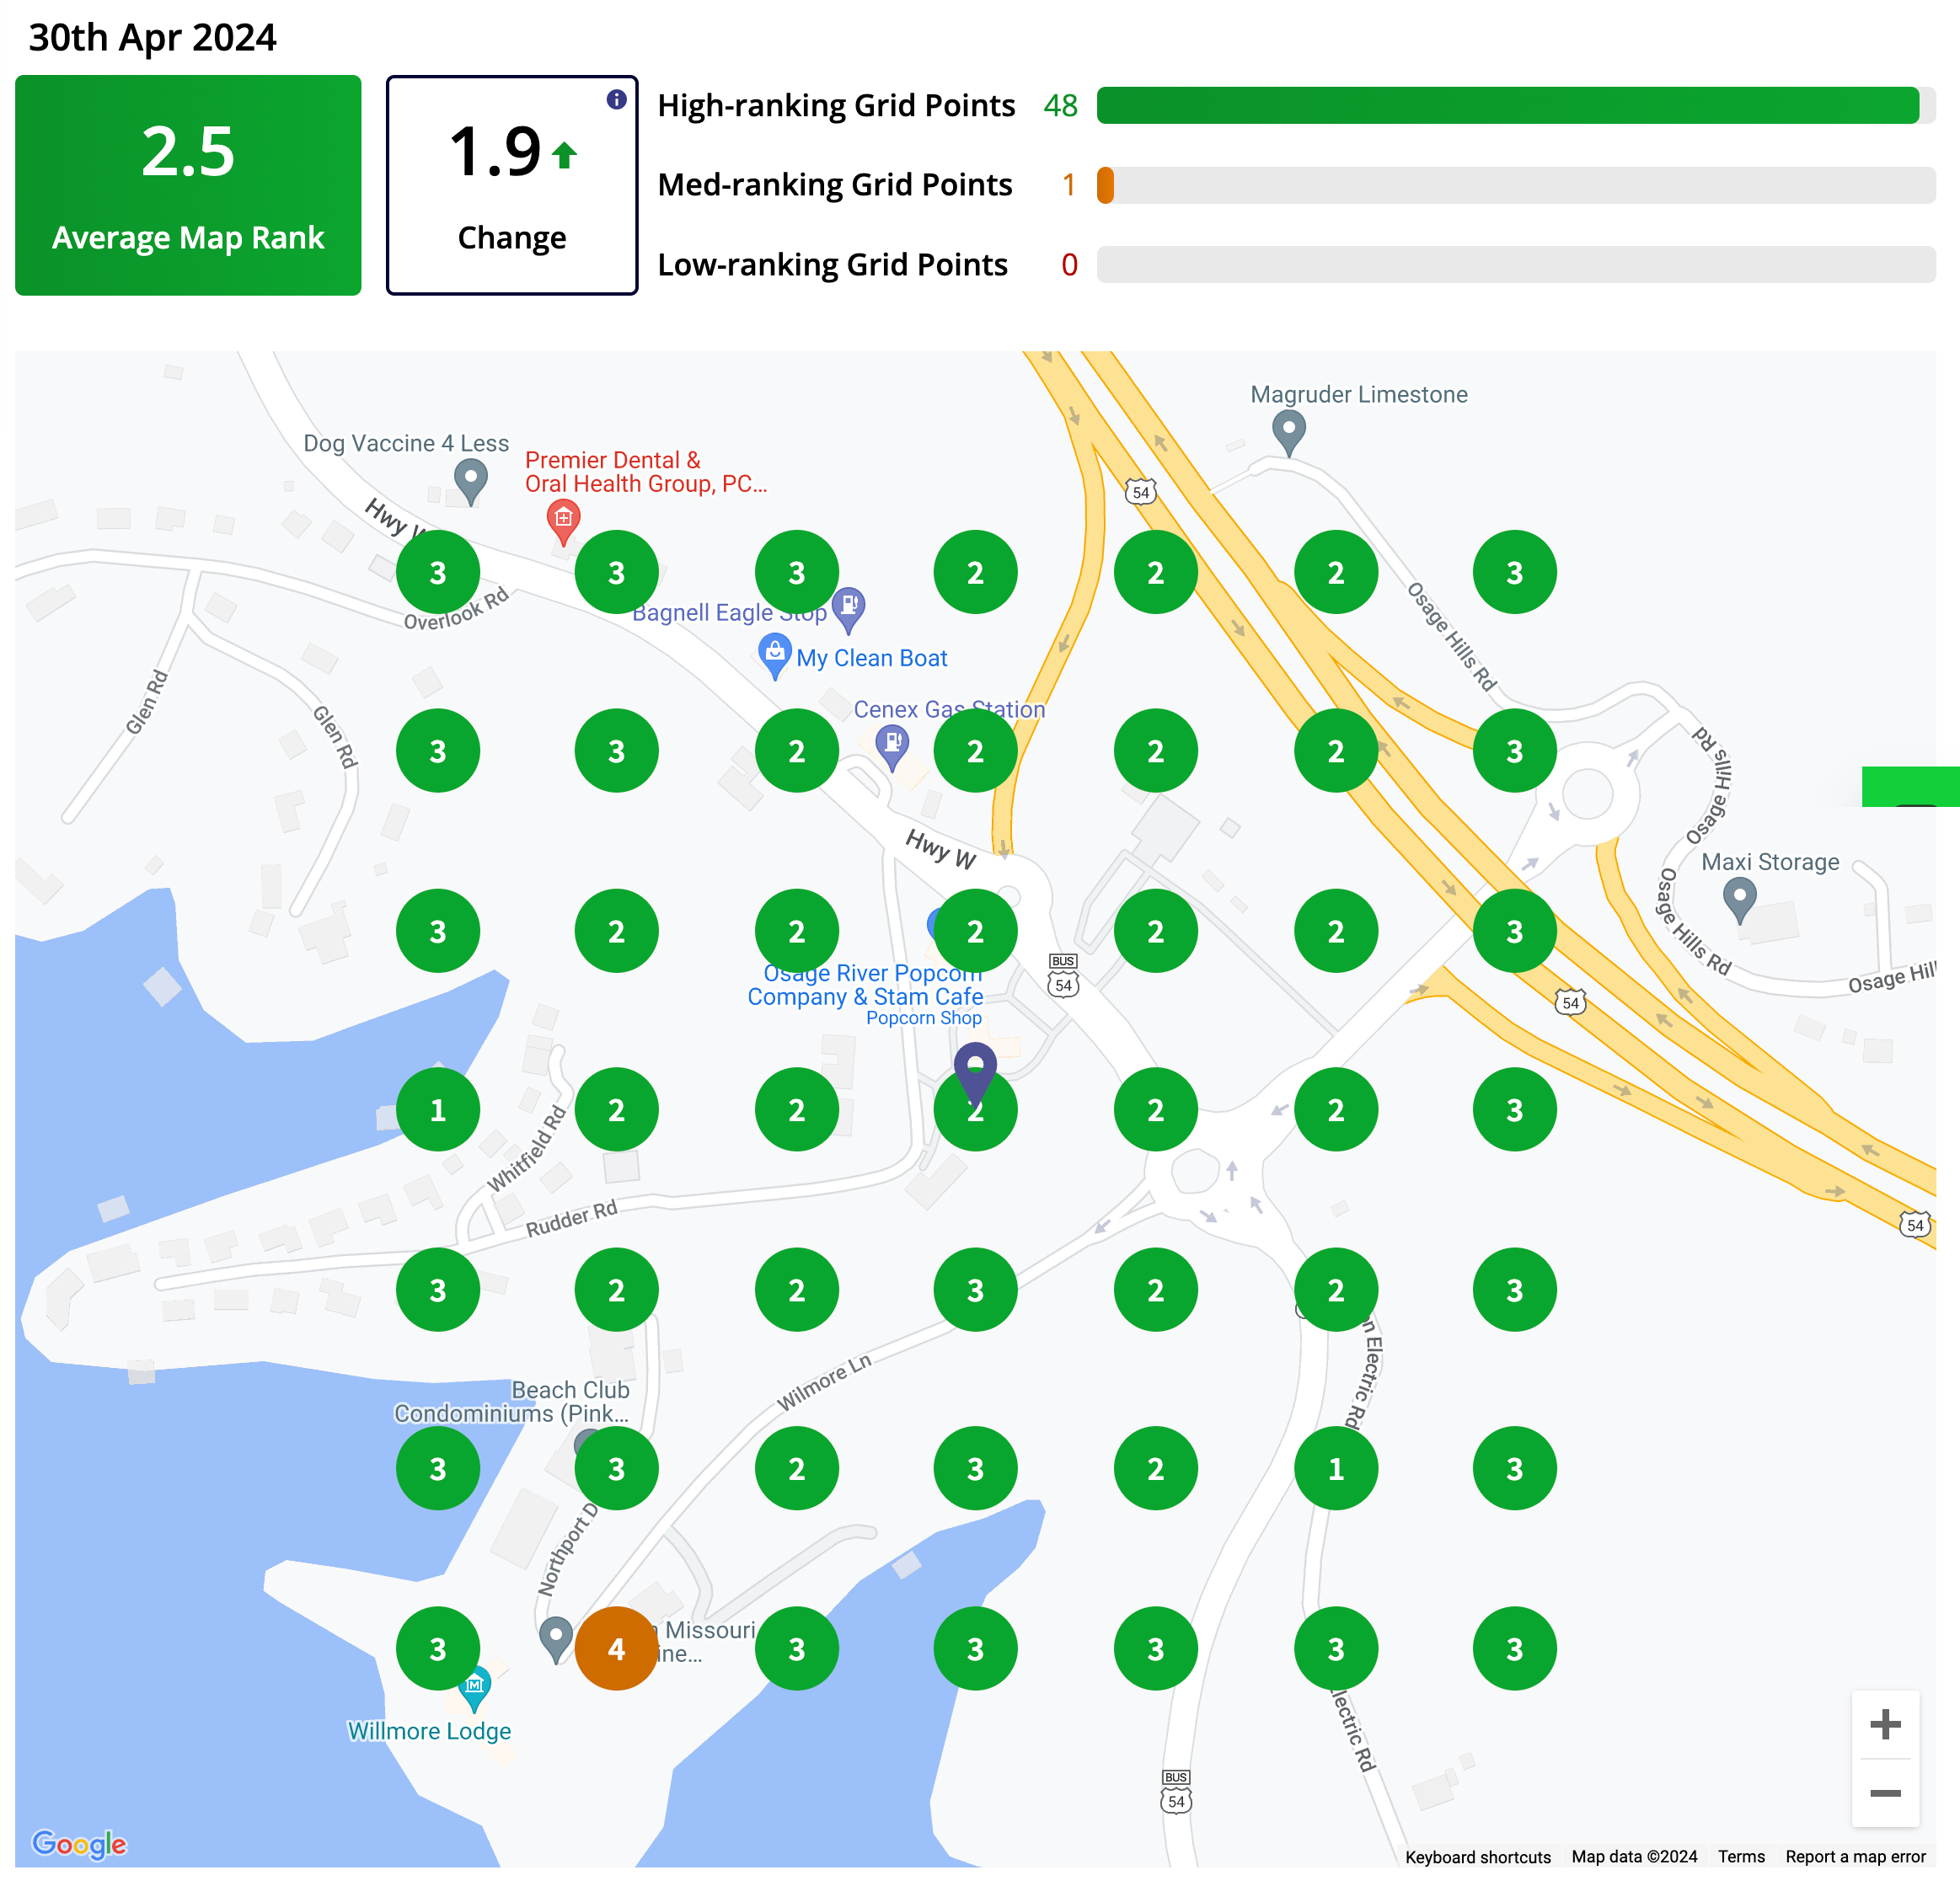Click the Low-ranking Grid Points gray bar
Image resolution: width=1960 pixels, height=1902 pixels.
[1516, 264]
